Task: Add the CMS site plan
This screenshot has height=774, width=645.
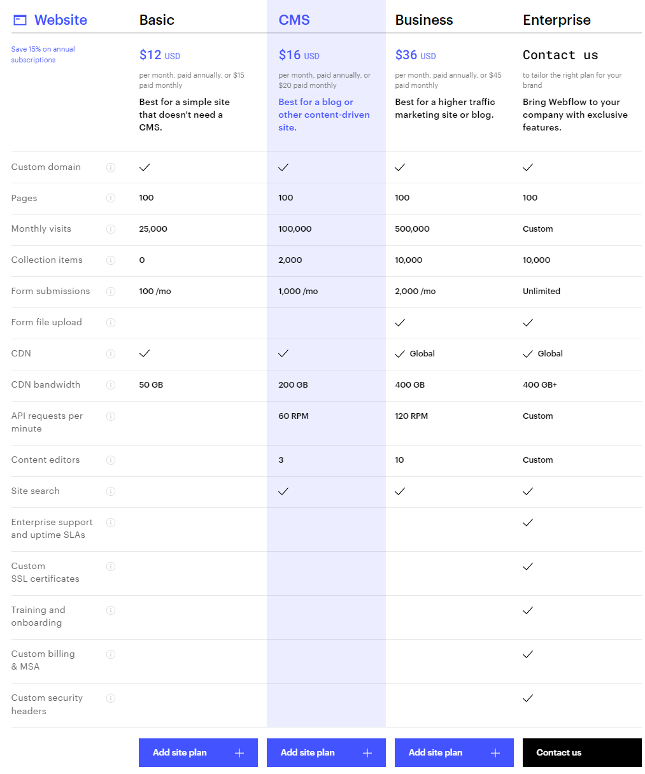Action: (x=326, y=752)
